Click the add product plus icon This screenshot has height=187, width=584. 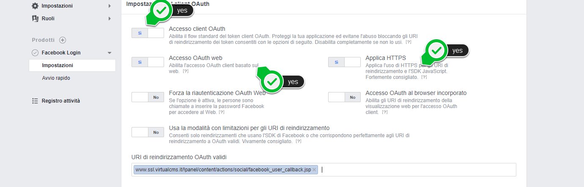coord(63,40)
